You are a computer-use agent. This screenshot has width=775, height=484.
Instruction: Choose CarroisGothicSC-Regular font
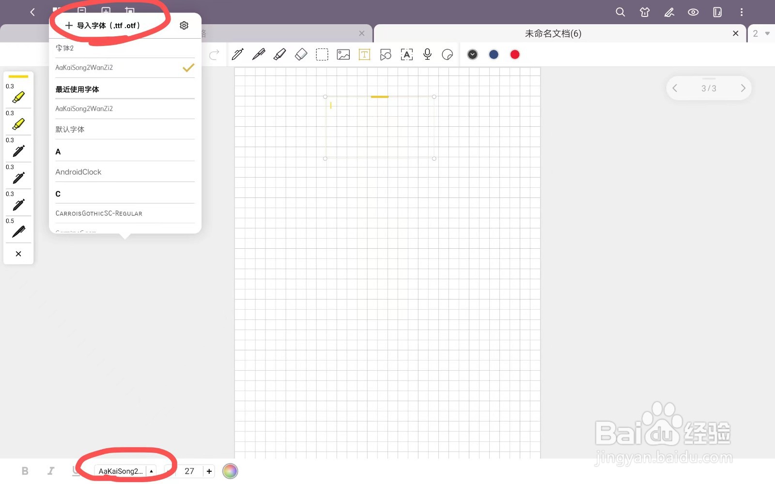click(x=125, y=213)
